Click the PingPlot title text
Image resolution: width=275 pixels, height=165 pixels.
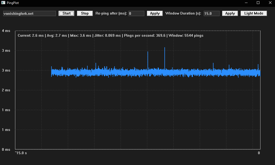[13, 3]
